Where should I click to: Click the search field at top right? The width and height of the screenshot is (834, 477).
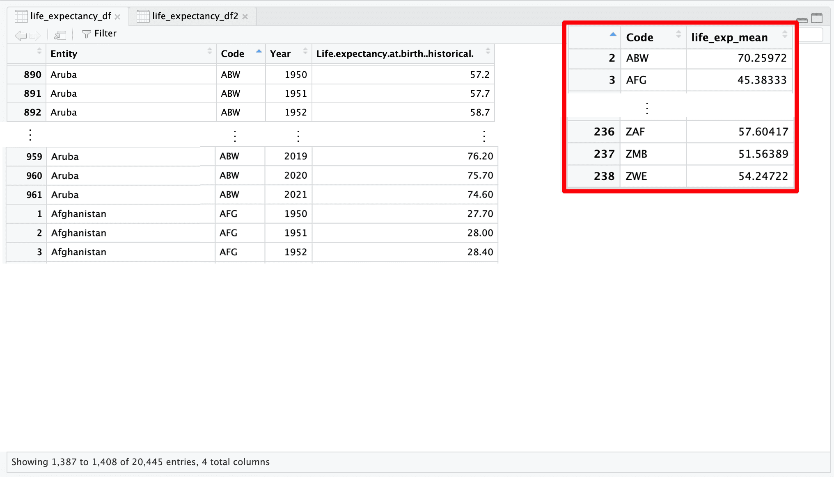[x=811, y=35]
